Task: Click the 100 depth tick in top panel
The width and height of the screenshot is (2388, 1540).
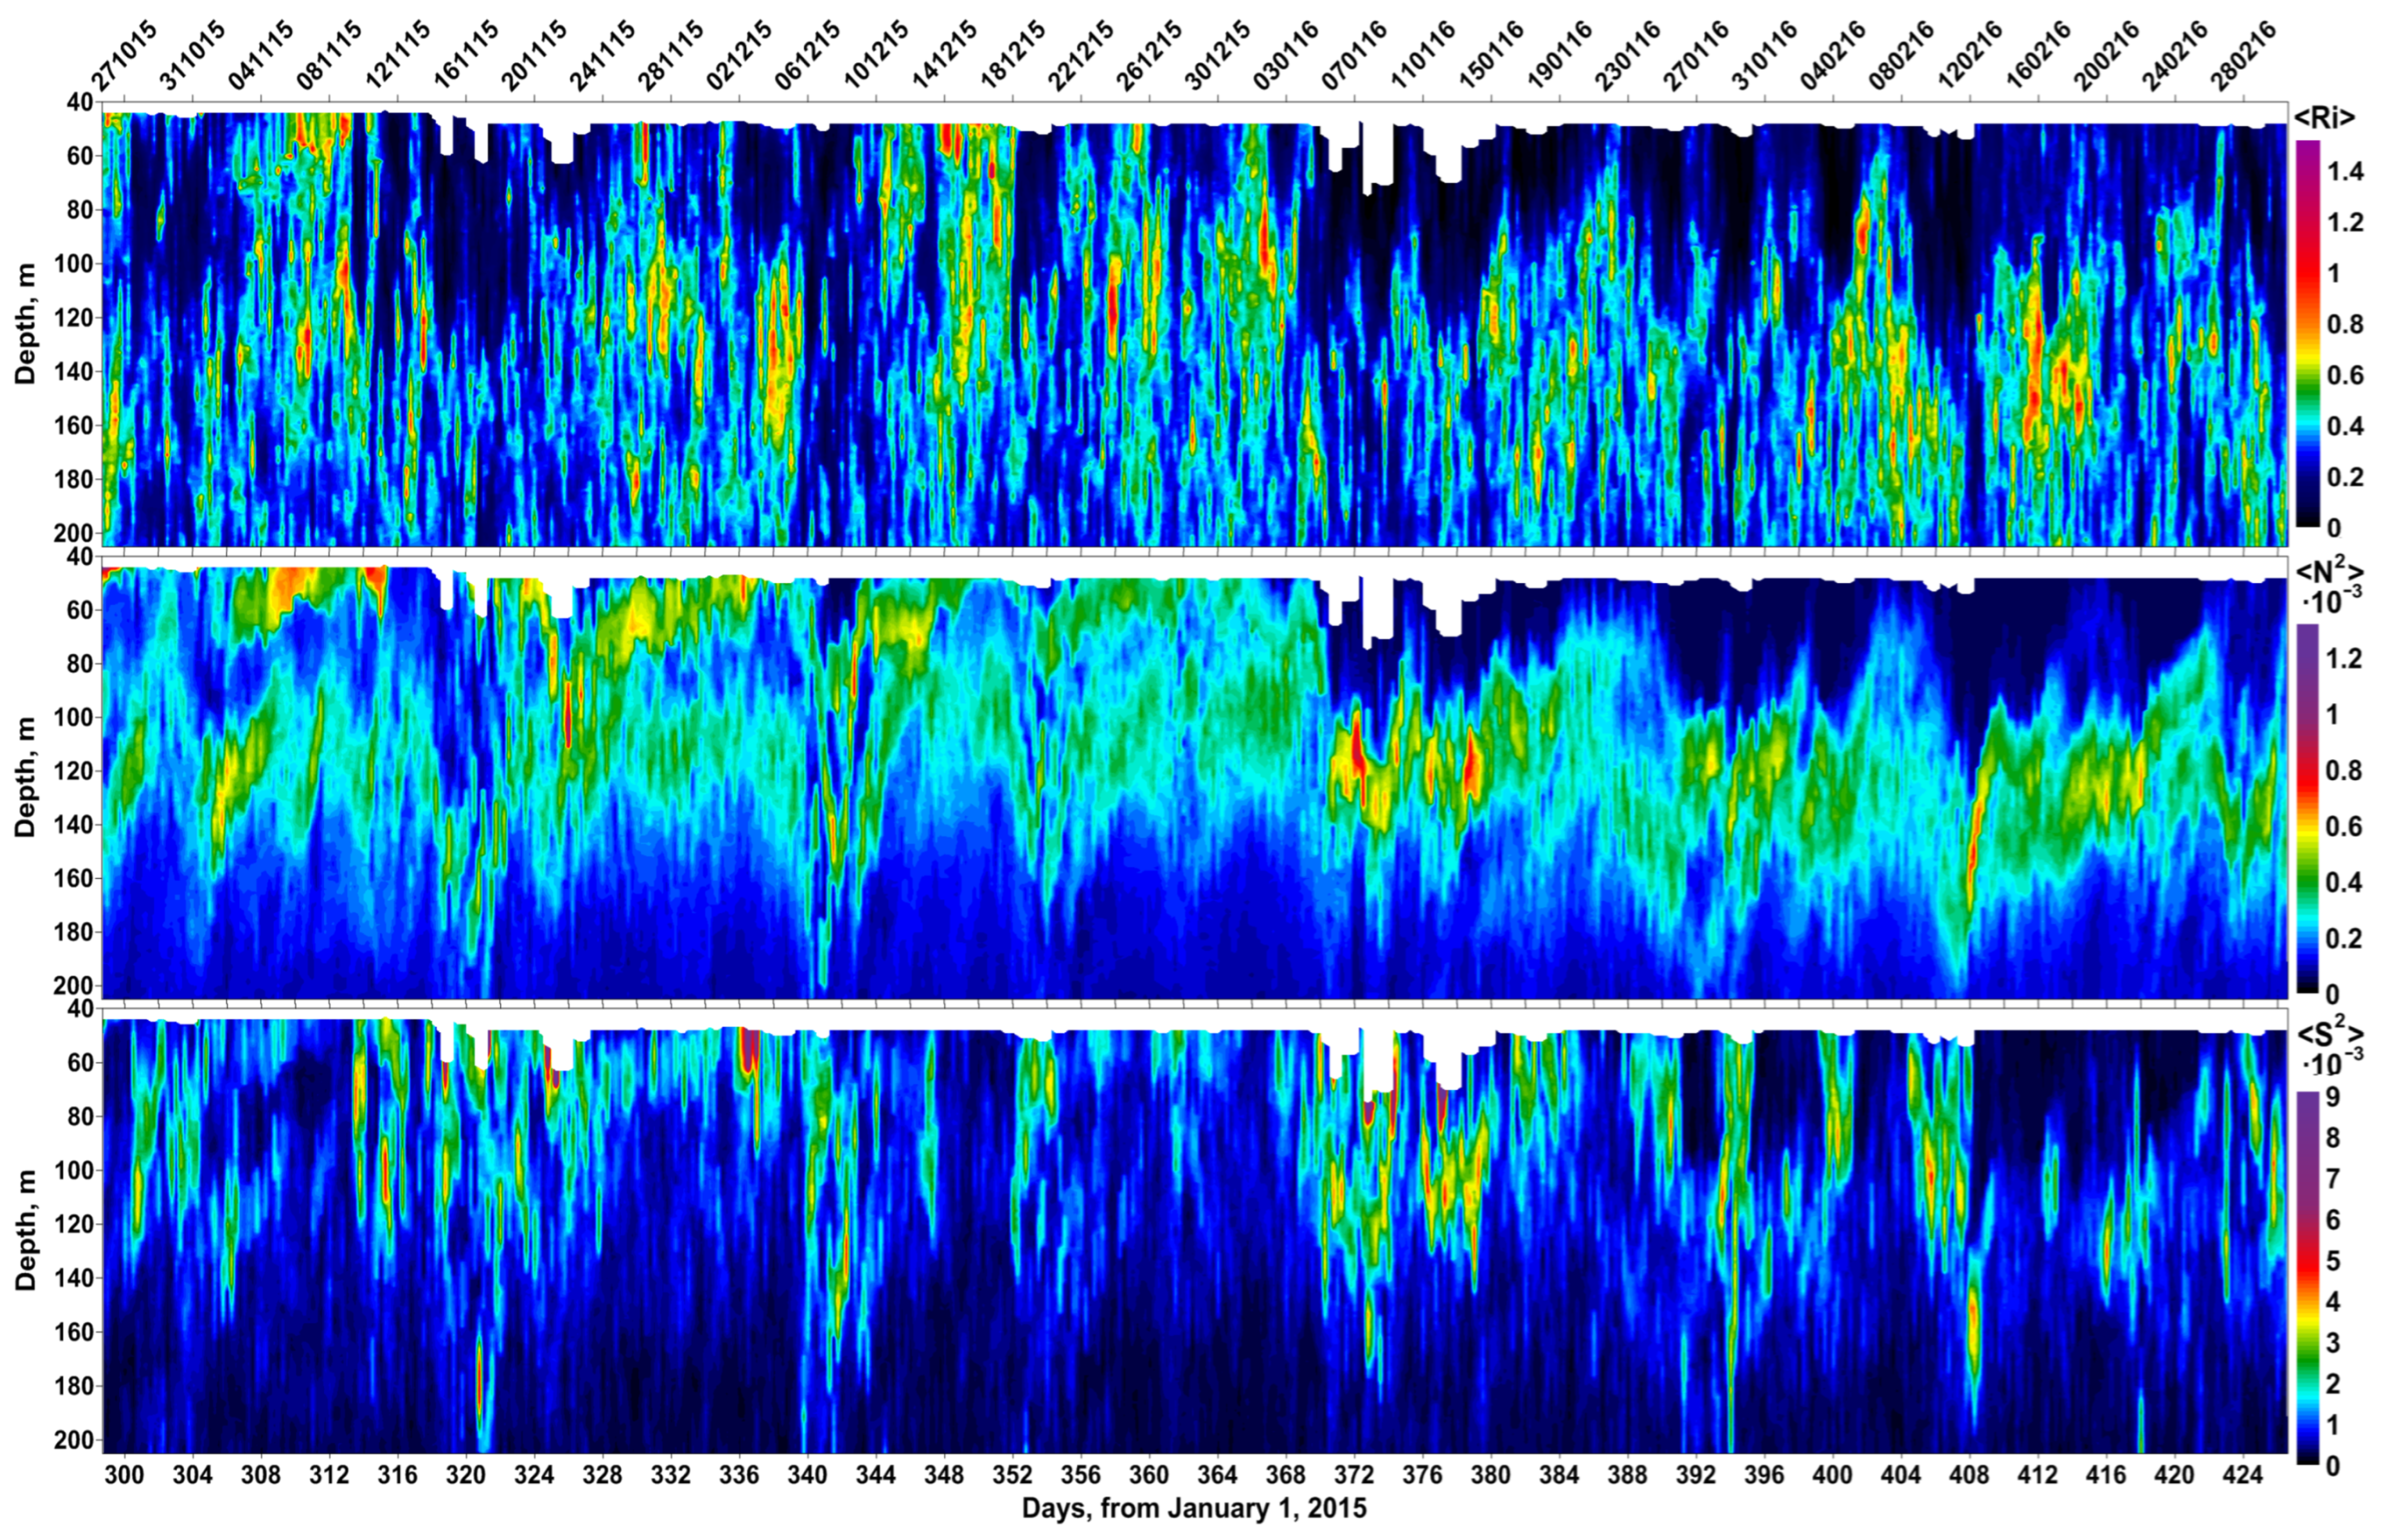Action: (75, 264)
